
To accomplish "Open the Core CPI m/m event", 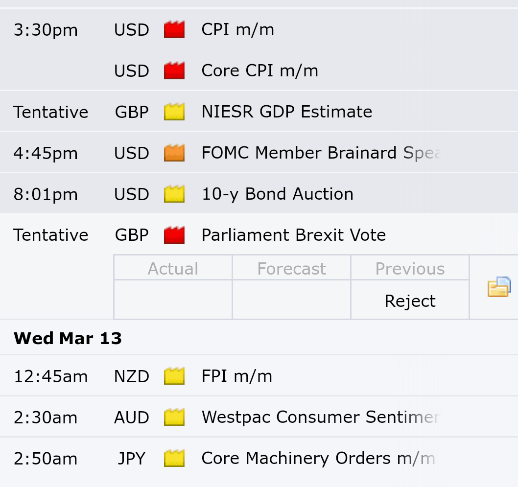I will click(259, 71).
